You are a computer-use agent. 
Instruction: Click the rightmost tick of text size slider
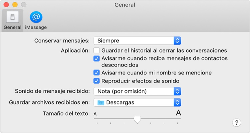click(x=177, y=123)
